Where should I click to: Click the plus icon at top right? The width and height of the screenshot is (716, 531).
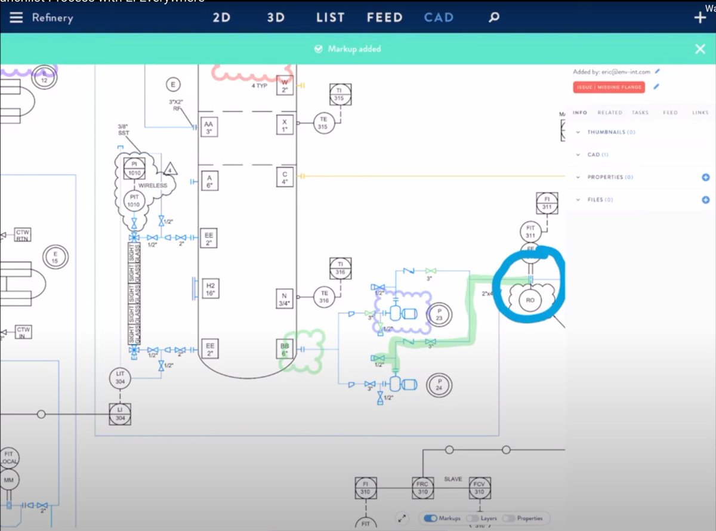(x=699, y=17)
